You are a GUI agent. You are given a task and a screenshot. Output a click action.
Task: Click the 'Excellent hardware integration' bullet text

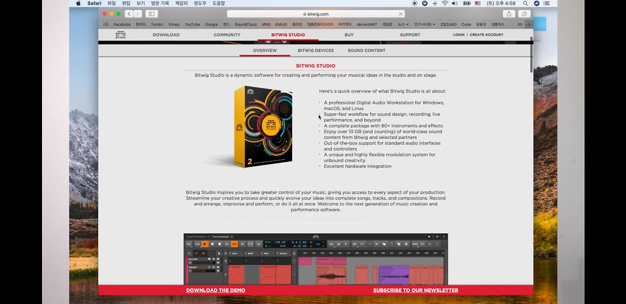coord(358,166)
